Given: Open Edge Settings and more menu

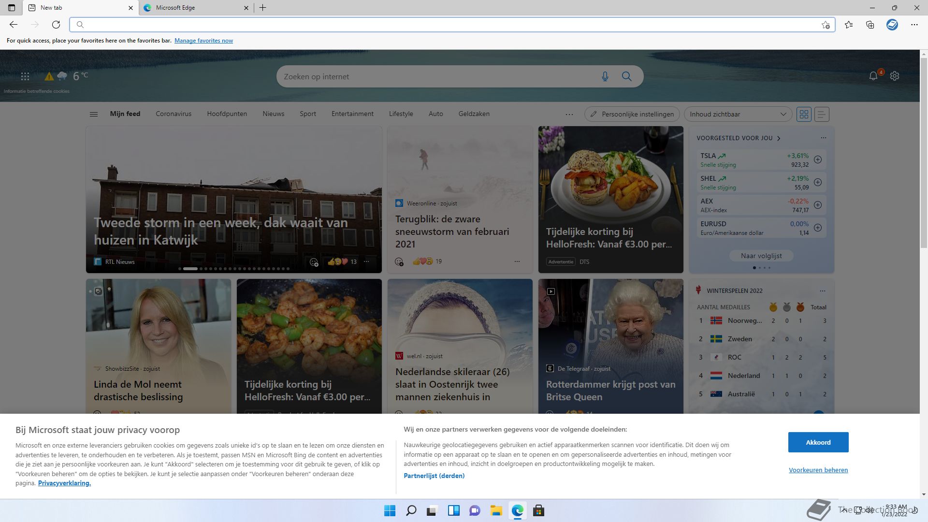Looking at the screenshot, I should pyautogui.click(x=914, y=25).
